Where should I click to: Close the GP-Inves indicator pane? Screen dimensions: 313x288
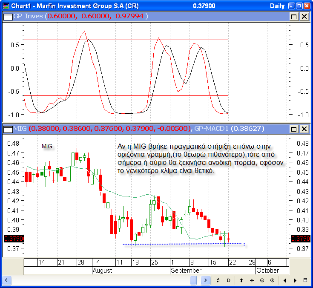click(x=304, y=16)
